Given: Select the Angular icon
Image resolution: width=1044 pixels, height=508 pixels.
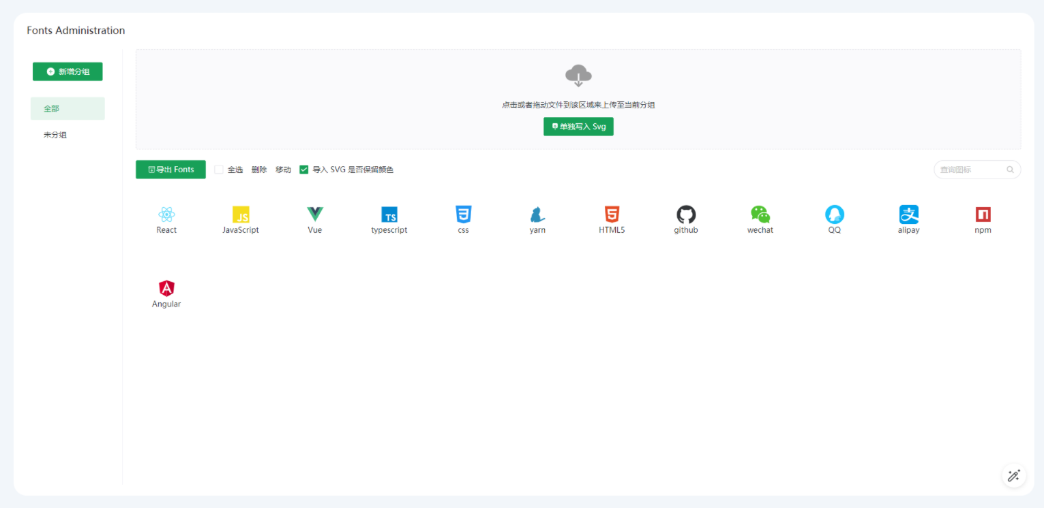Looking at the screenshot, I should (166, 289).
